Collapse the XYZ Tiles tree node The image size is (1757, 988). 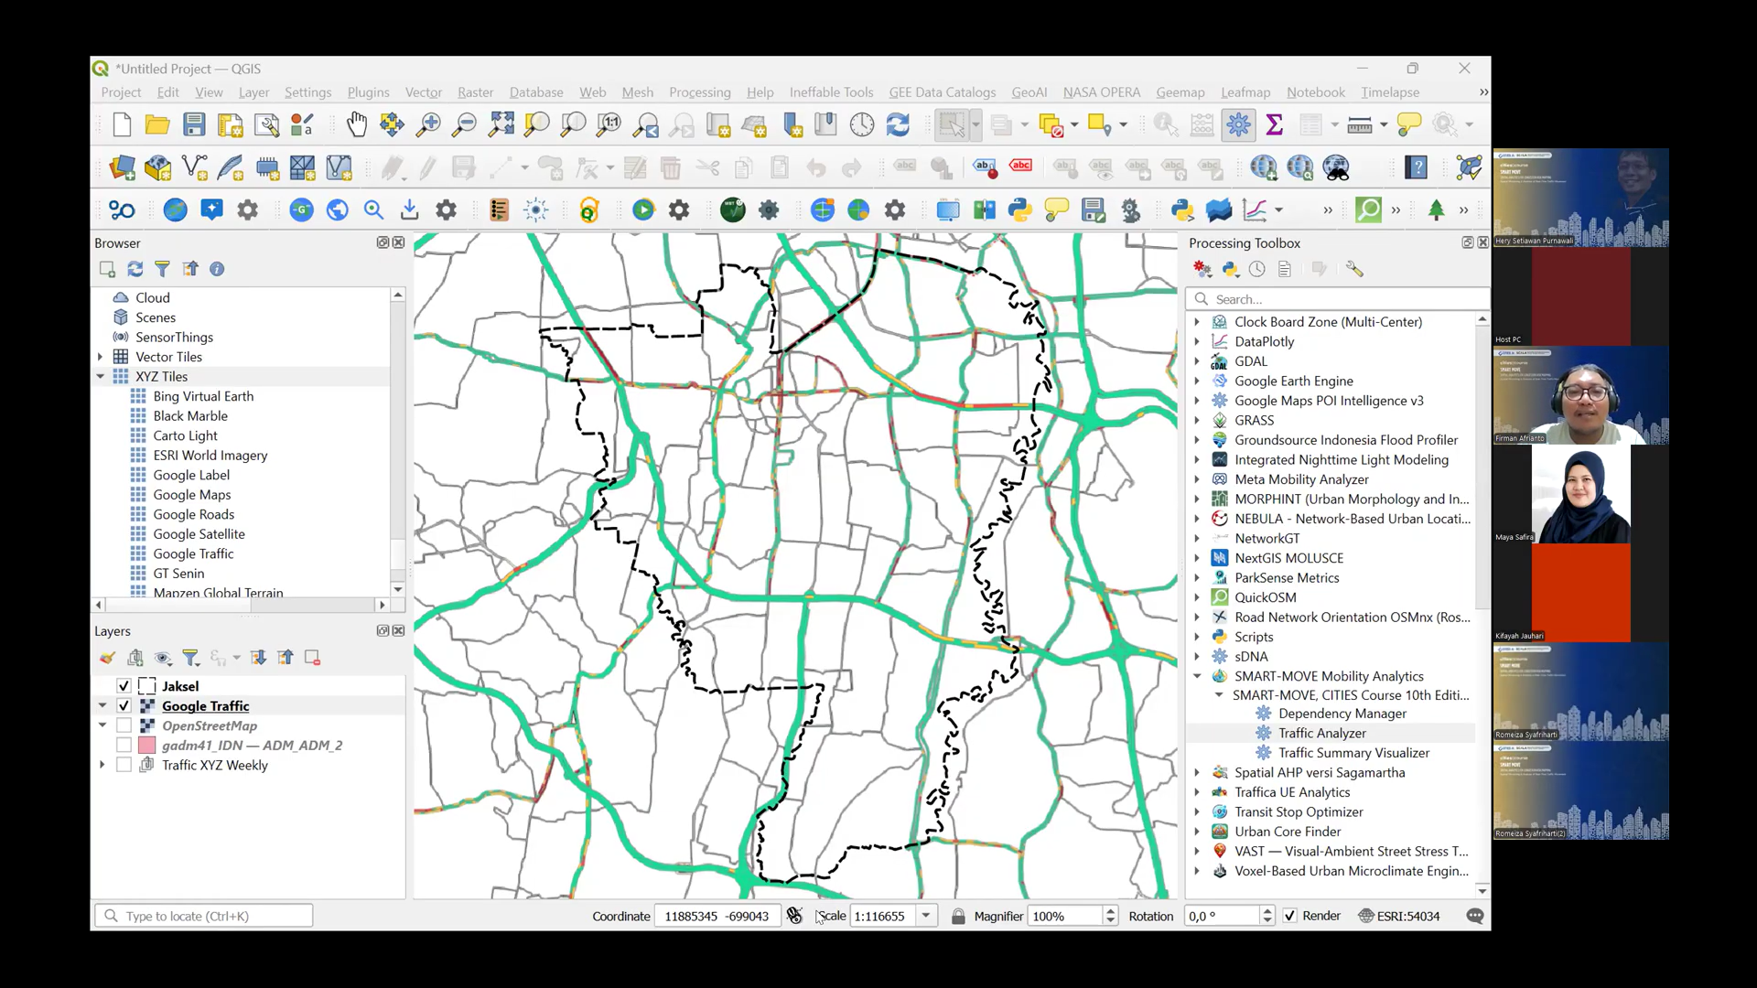coord(101,376)
